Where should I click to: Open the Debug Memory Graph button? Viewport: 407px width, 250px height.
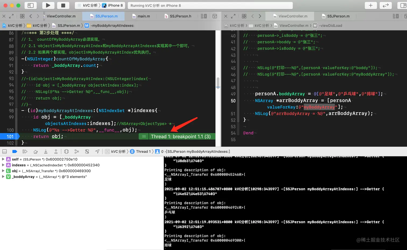[77, 152]
